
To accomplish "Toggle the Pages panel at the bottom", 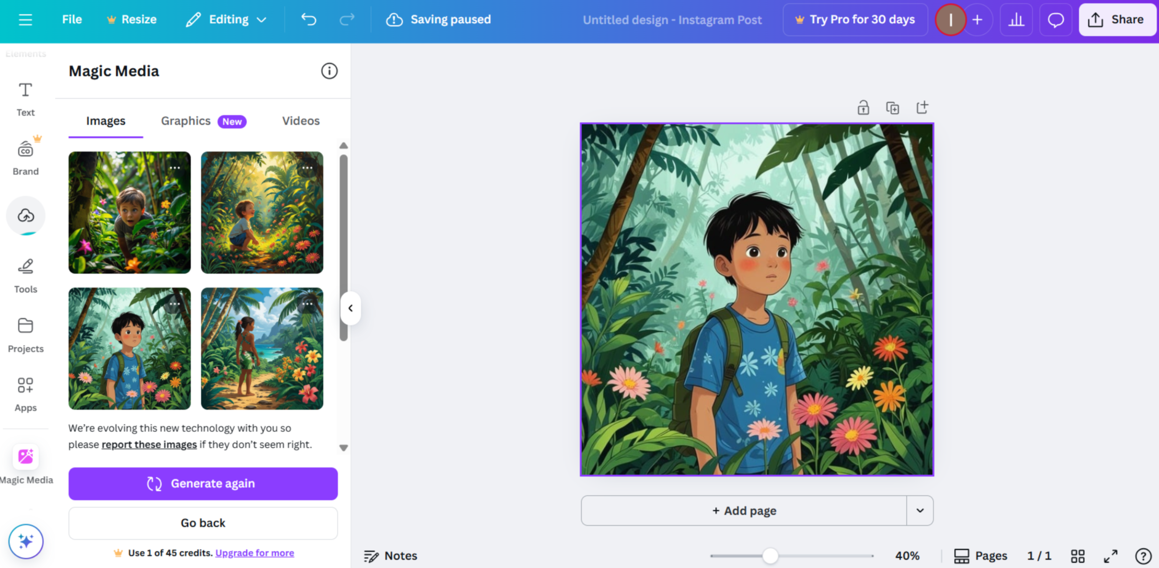I will pyautogui.click(x=980, y=555).
